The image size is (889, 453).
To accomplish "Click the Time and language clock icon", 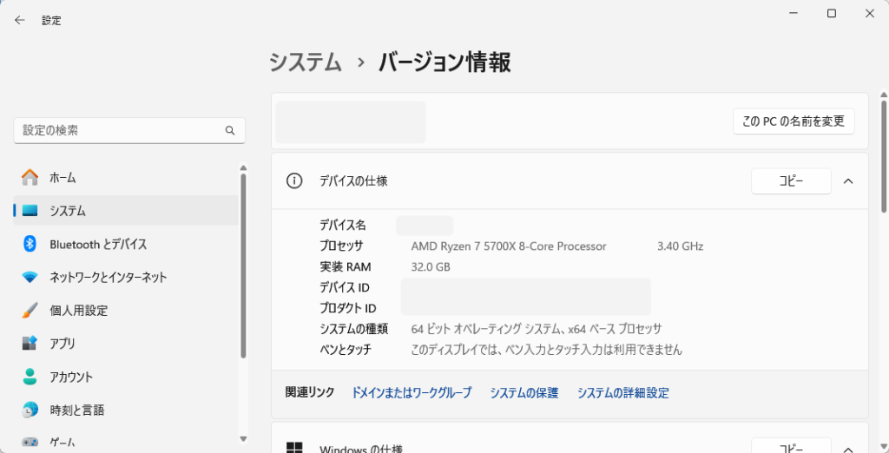I will point(30,410).
